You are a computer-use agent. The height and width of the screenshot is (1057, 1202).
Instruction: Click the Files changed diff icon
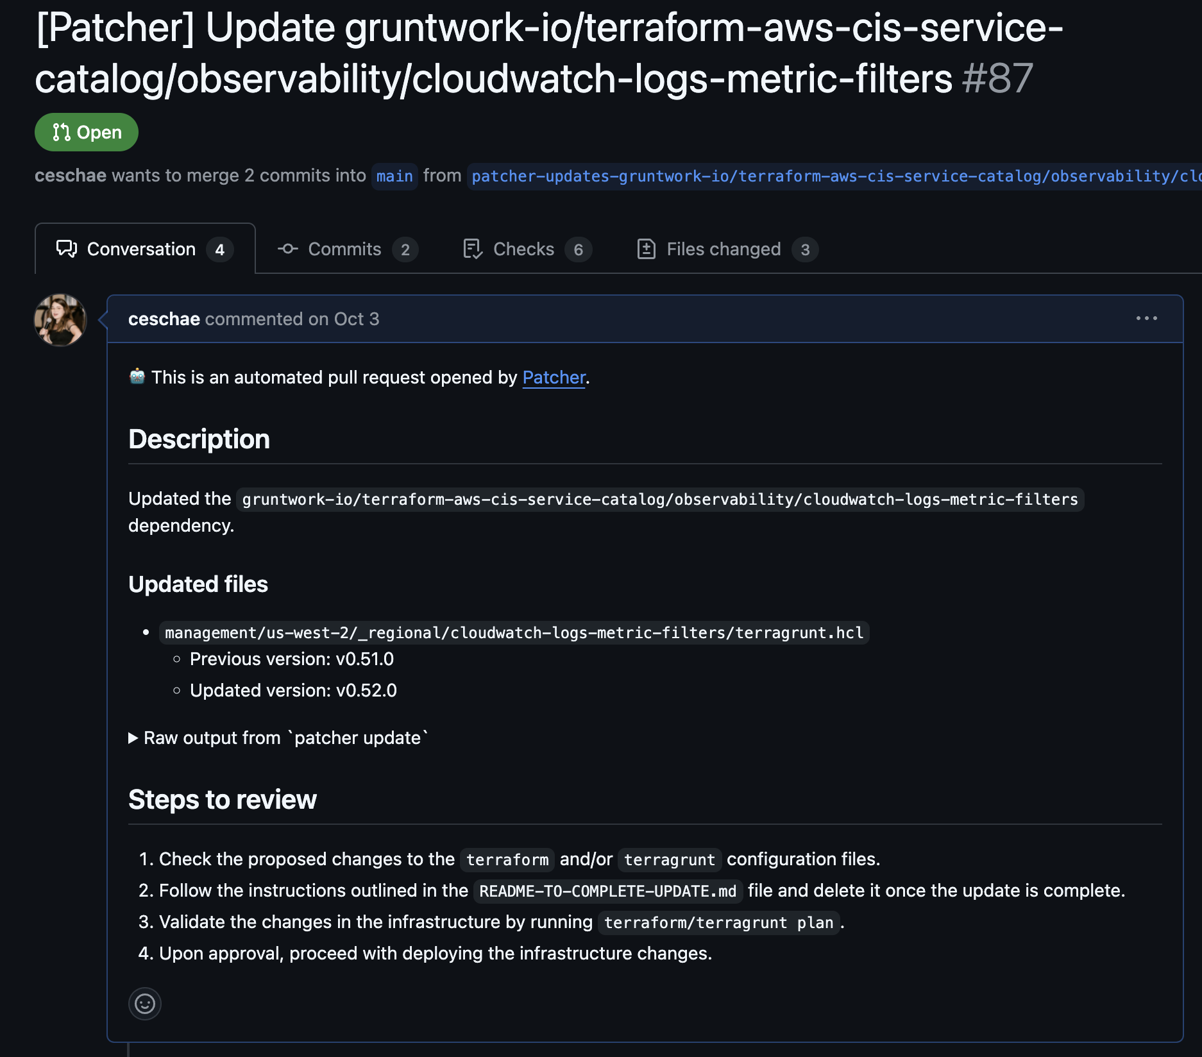tap(647, 249)
